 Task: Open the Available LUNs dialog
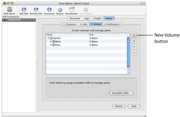coord(121,93)
